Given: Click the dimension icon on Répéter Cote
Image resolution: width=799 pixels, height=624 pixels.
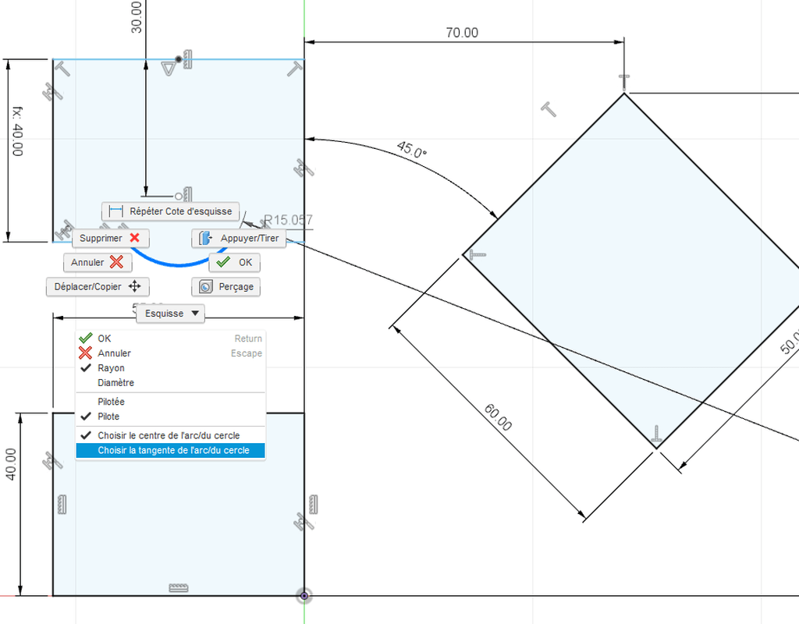Looking at the screenshot, I should tap(116, 211).
